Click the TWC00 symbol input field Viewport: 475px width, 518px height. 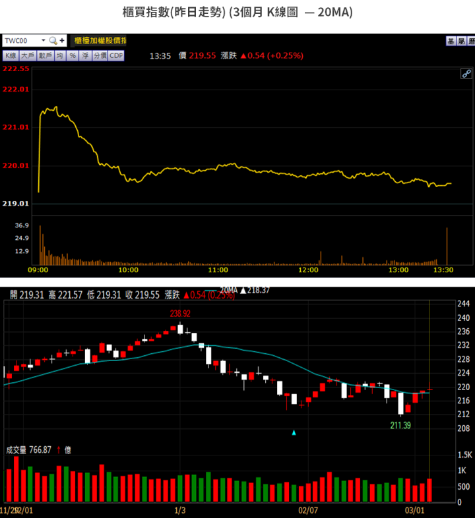(22, 41)
